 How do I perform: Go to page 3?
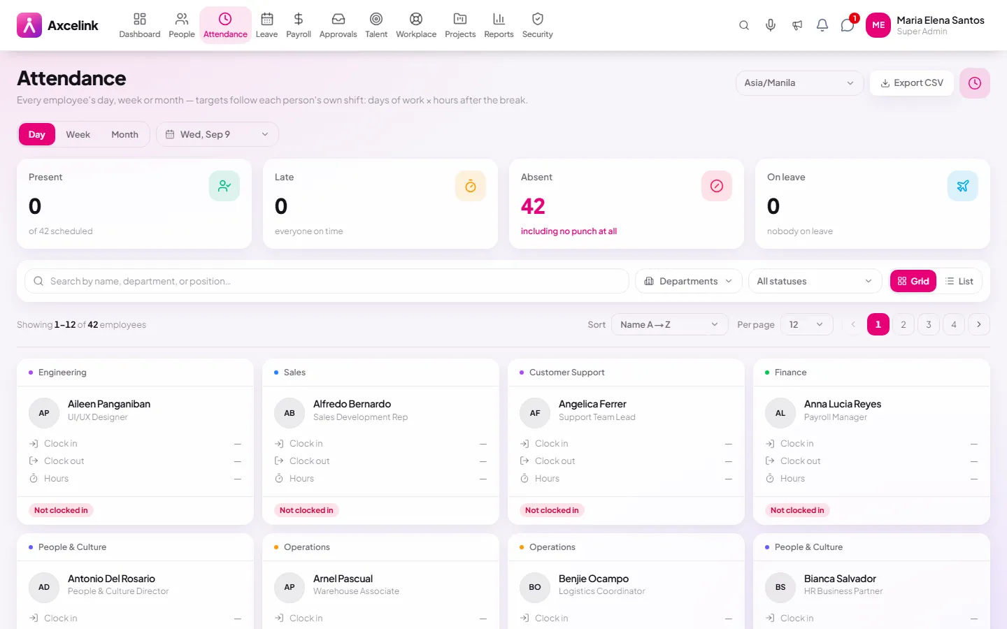(x=929, y=324)
